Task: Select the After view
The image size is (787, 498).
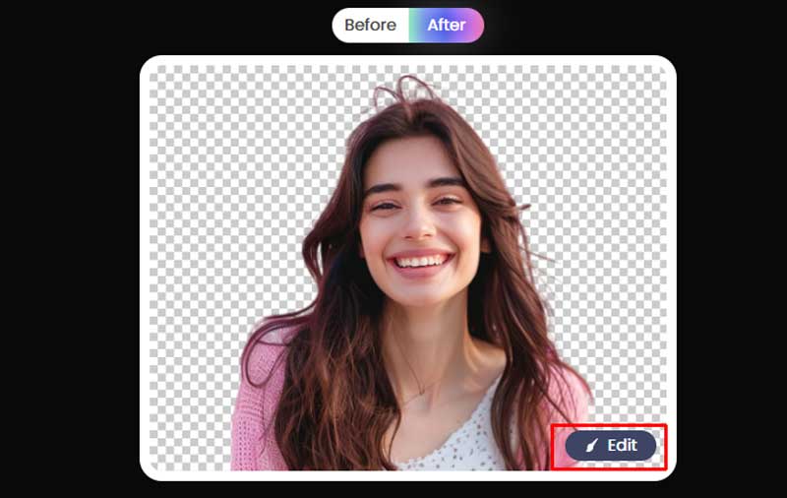Action: coord(447,26)
